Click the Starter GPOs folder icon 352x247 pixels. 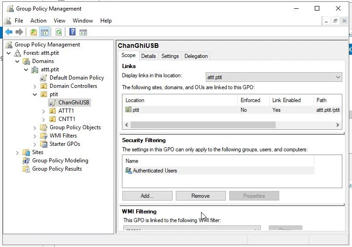coord(44,144)
